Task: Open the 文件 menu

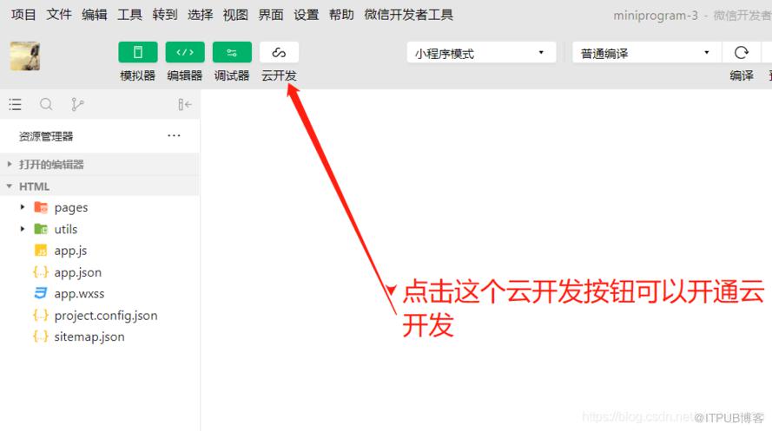Action: (x=59, y=15)
